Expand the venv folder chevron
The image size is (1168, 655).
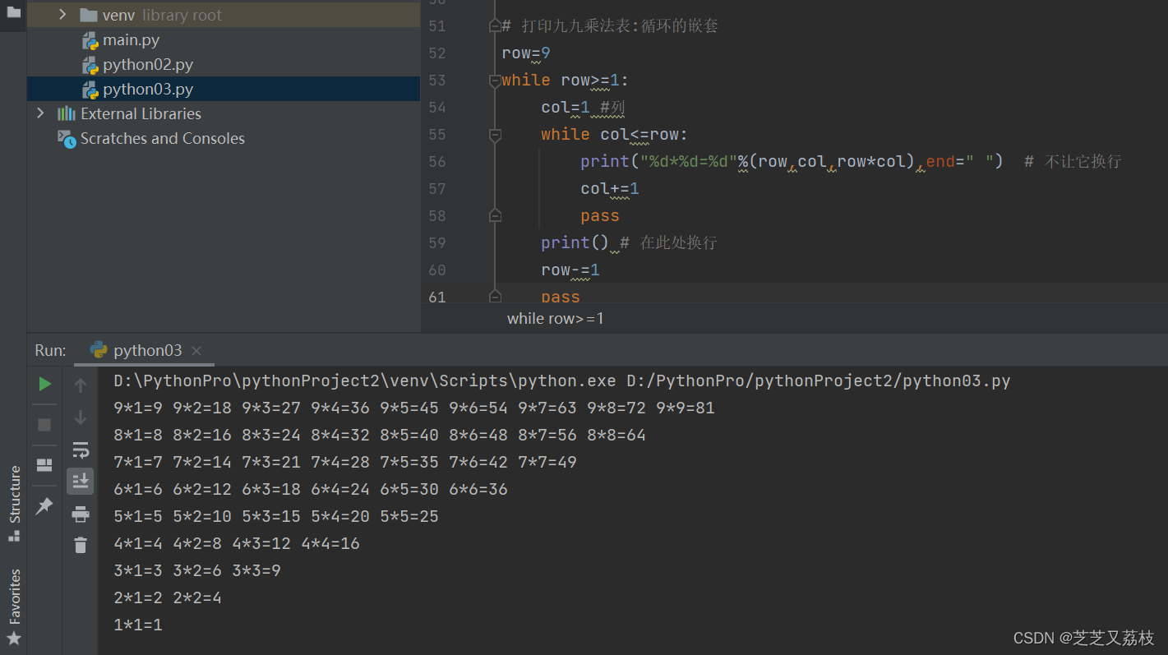(x=63, y=15)
